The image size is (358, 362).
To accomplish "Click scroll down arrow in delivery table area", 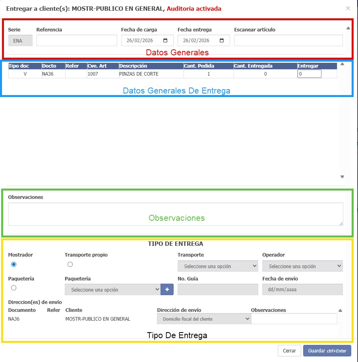I will coord(343,177).
